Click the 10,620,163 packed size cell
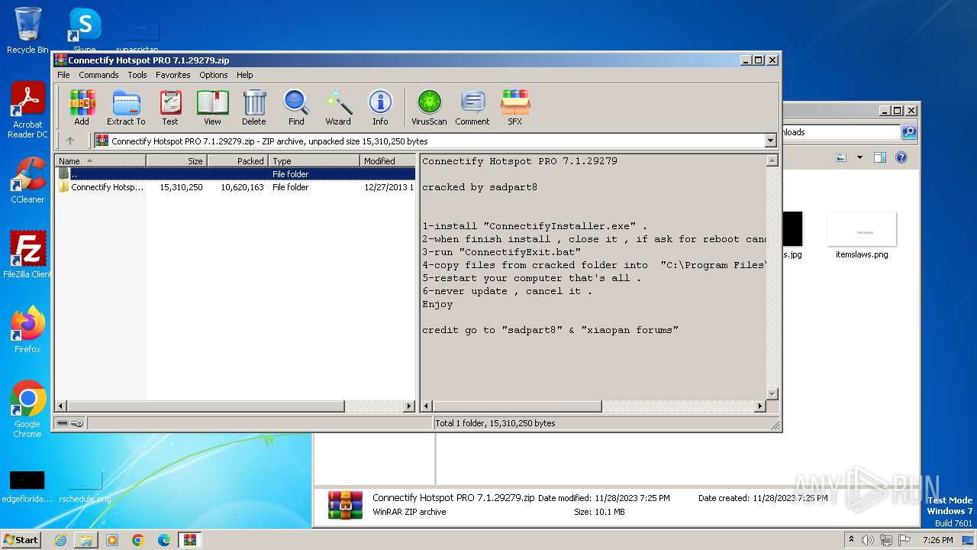This screenshot has width=977, height=550. [x=242, y=187]
